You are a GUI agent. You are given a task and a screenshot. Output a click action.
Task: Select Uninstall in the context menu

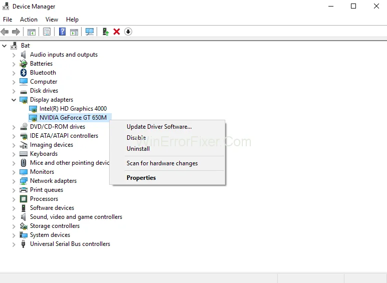138,149
